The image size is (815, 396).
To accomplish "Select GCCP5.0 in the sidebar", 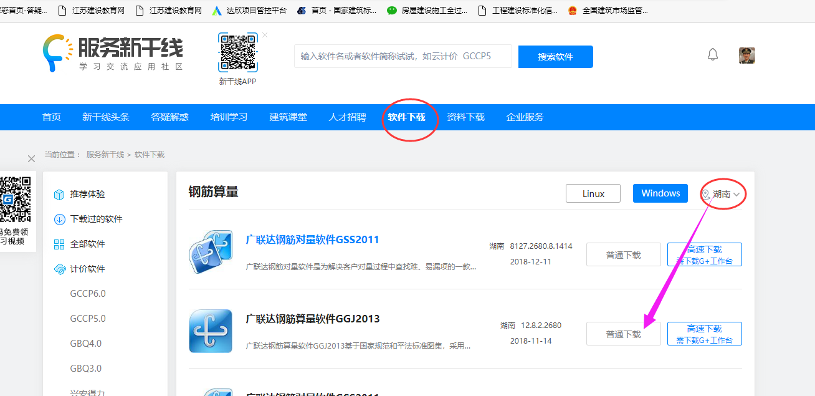I will pos(88,319).
